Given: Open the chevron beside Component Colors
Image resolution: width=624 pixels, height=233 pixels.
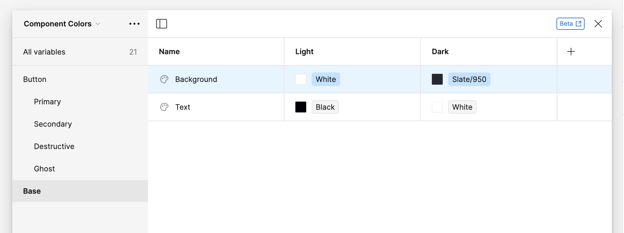Looking at the screenshot, I should tap(98, 24).
